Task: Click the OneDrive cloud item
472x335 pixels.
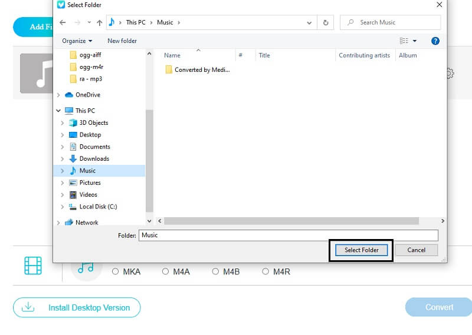Action: coord(87,95)
